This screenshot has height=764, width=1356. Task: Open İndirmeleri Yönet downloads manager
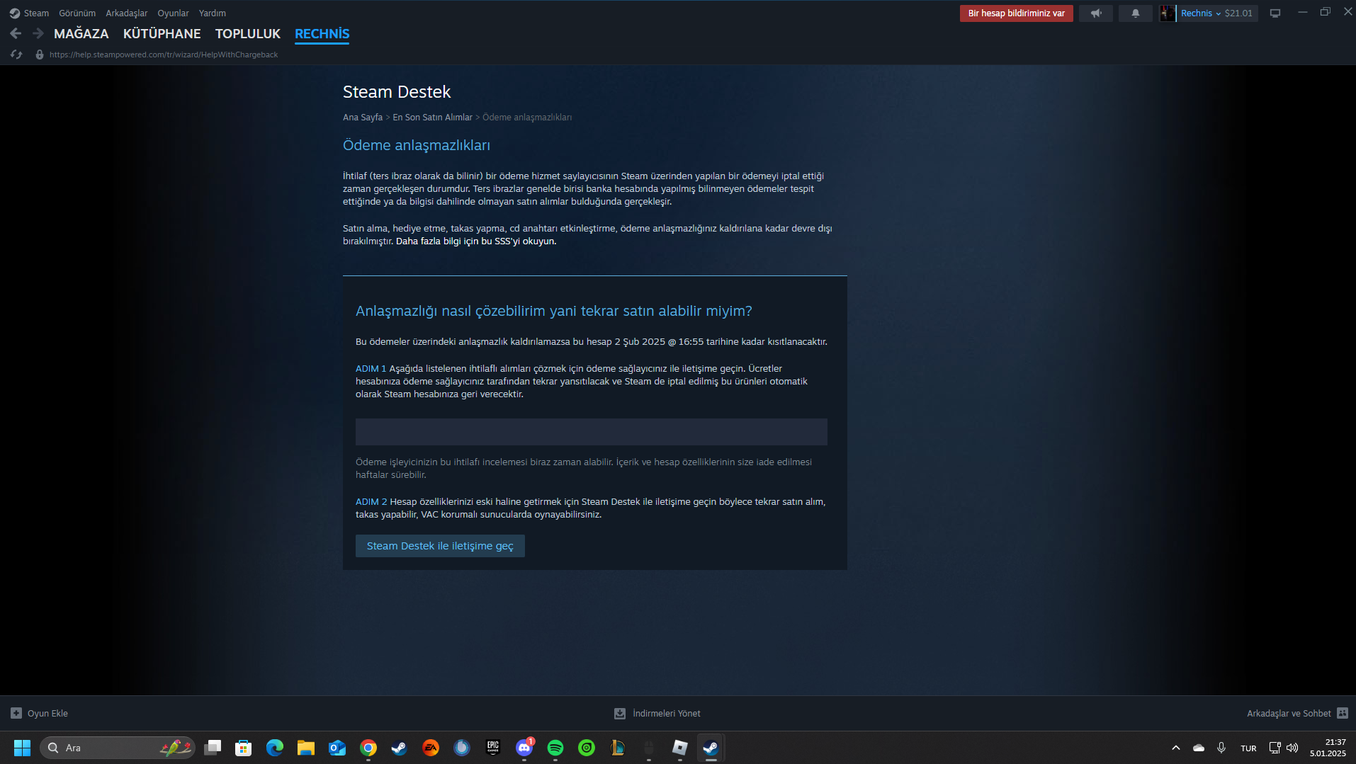(667, 713)
